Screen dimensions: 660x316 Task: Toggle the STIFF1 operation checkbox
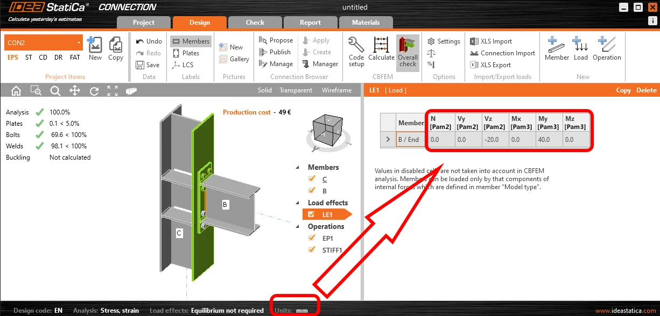[x=311, y=250]
